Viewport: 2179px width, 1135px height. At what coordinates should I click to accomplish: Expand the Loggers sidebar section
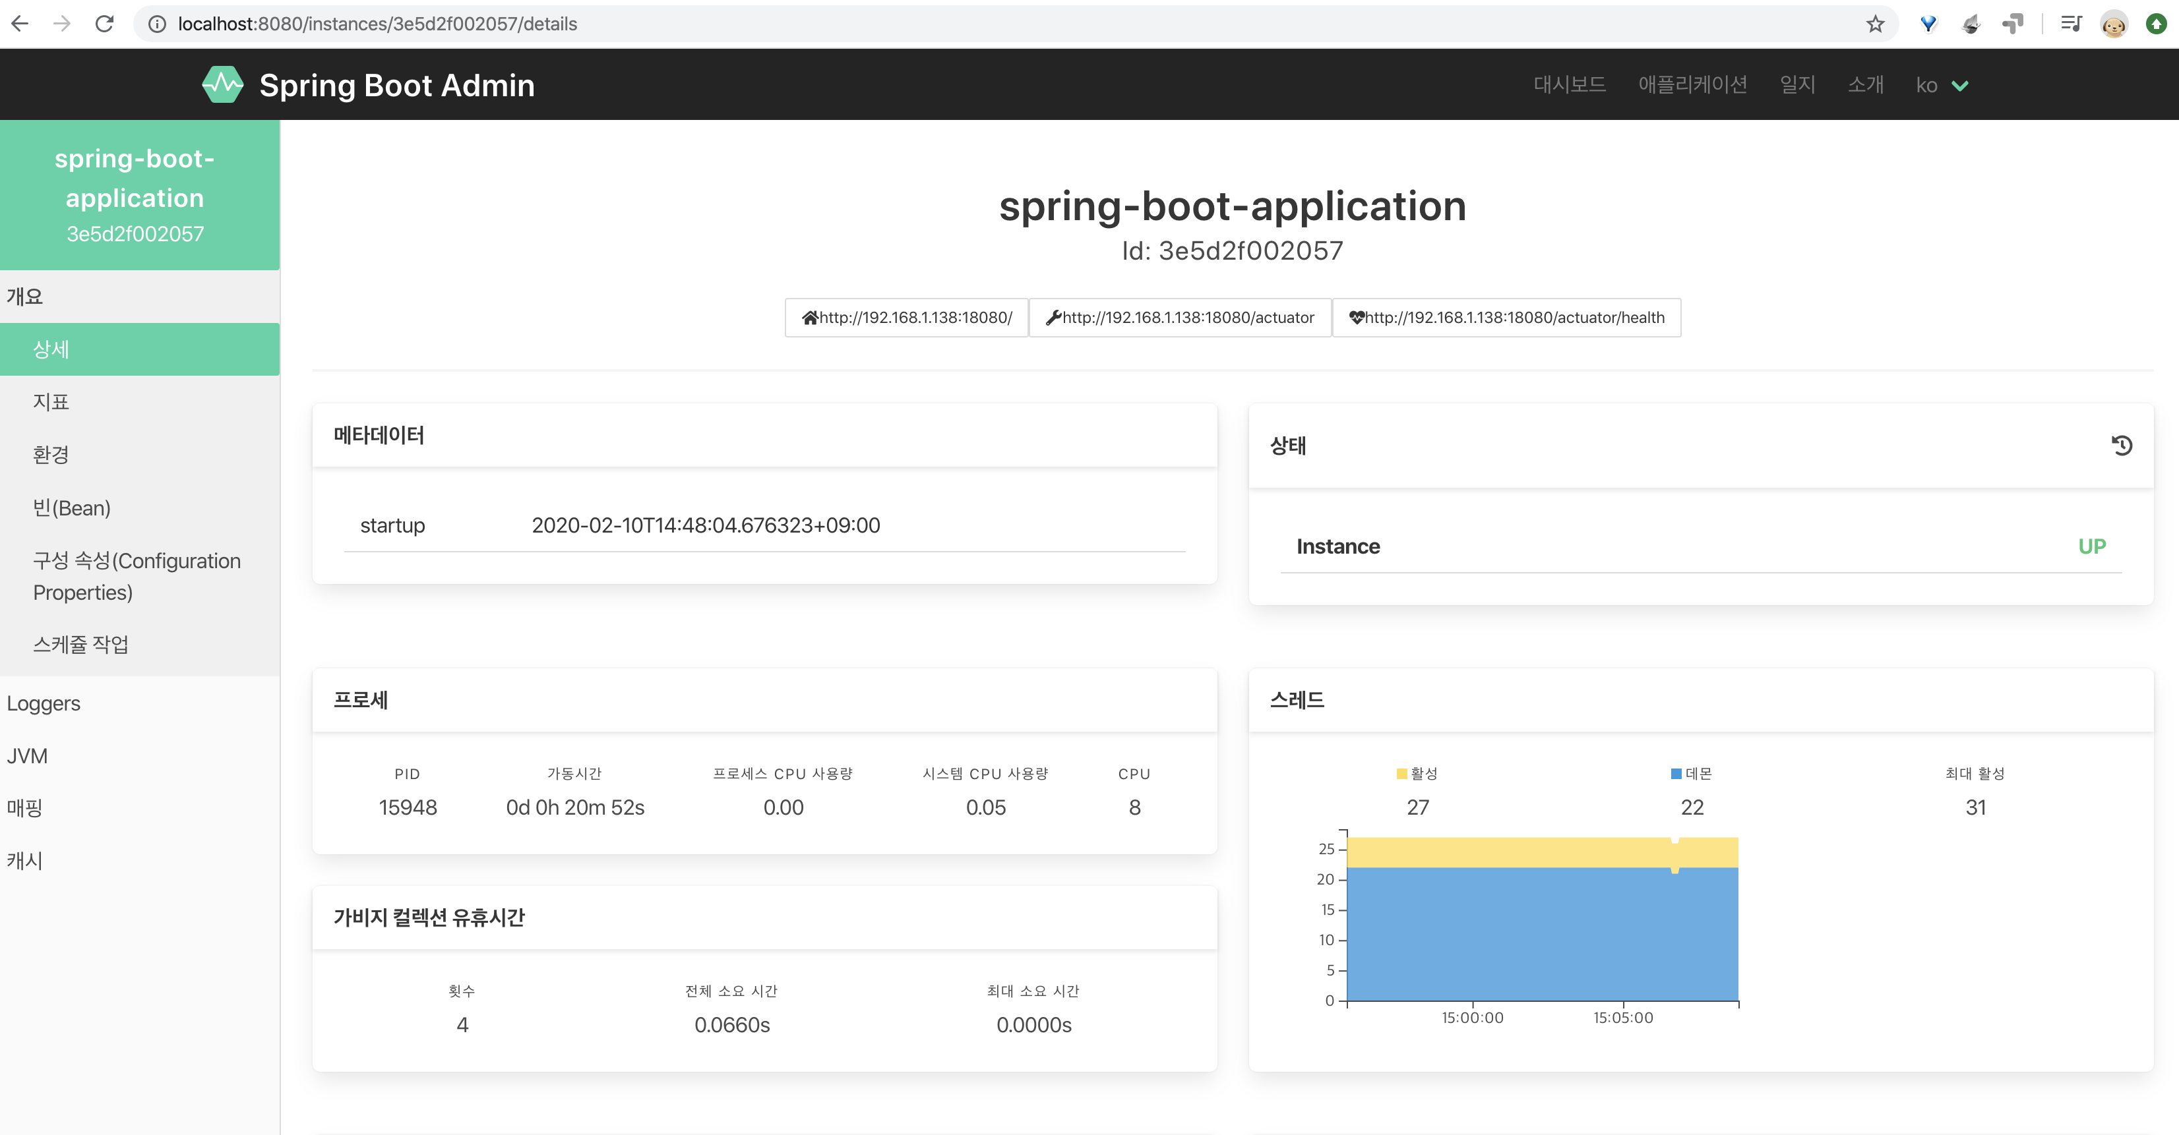coord(44,703)
